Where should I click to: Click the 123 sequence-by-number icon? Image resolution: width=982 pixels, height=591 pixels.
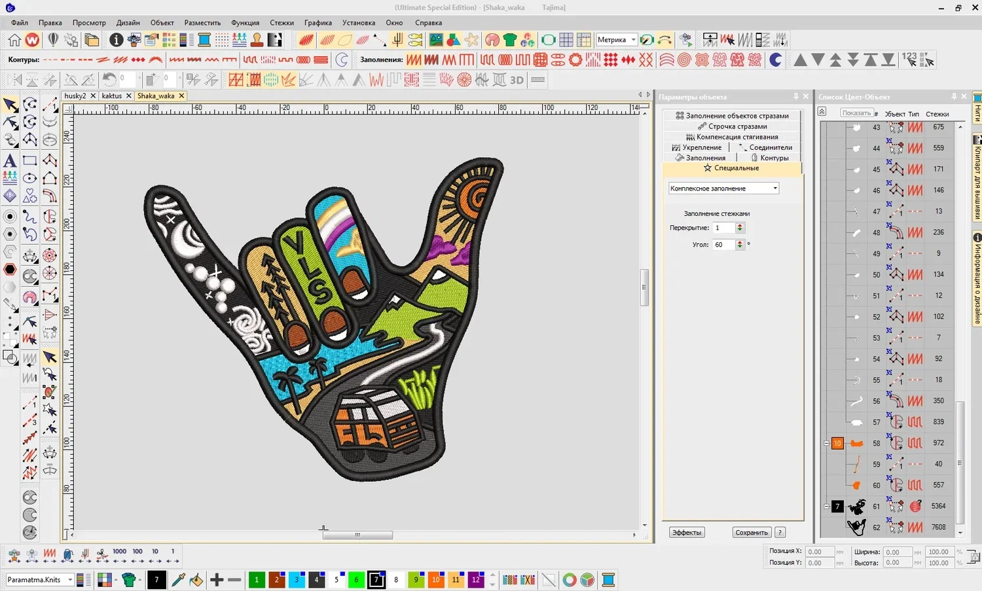[x=909, y=60]
